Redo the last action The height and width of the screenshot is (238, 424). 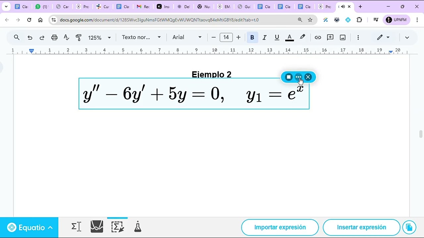click(42, 37)
